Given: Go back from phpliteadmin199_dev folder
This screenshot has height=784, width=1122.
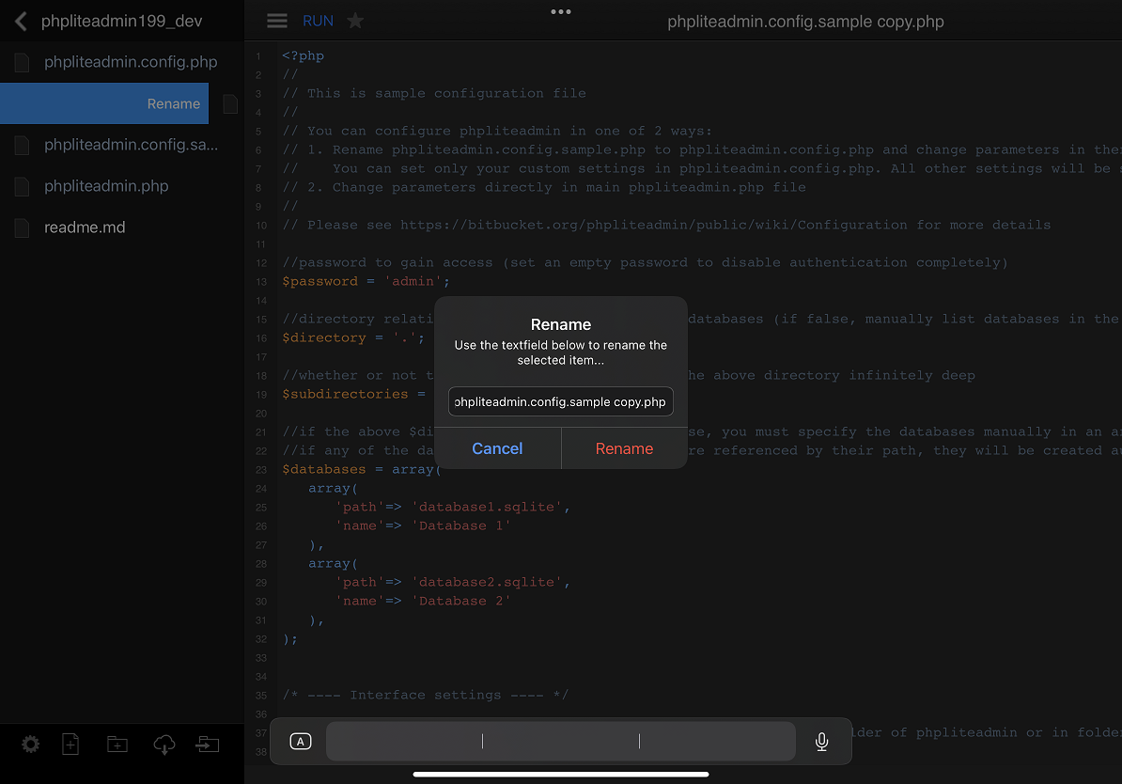Looking at the screenshot, I should [22, 22].
